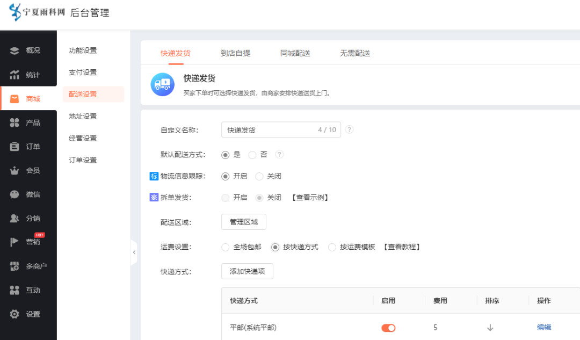This screenshot has height=340, width=580.
Task: Switch to the 无需配送 tab
Action: (x=355, y=53)
